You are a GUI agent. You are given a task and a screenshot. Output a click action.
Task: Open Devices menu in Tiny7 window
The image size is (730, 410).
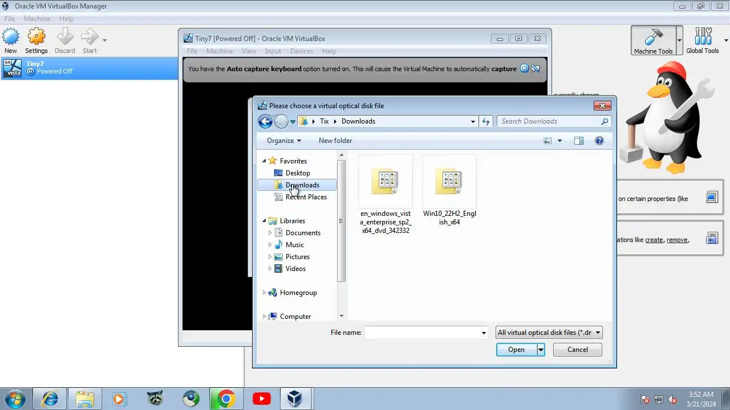point(302,51)
